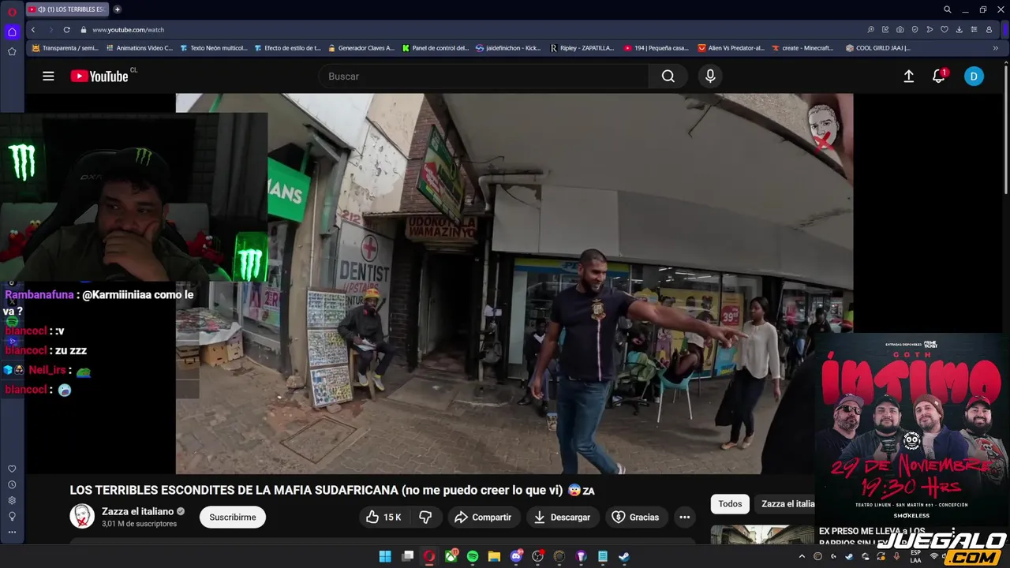This screenshot has width=1010, height=568.
Task: Switch to the LOS TERRIBLES ESC browser tab
Action: click(67, 9)
